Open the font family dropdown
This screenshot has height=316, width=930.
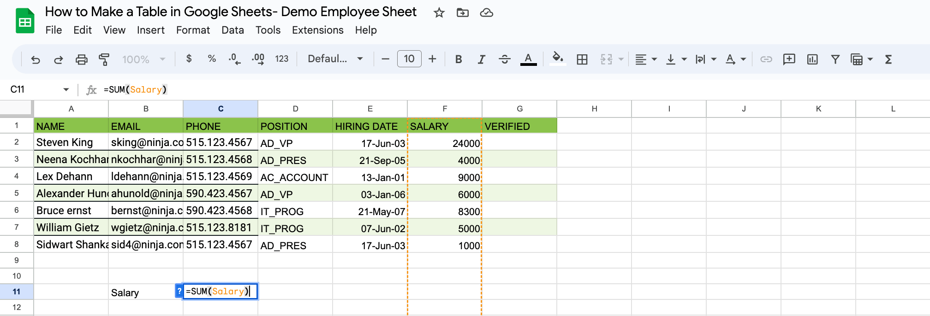click(x=335, y=59)
